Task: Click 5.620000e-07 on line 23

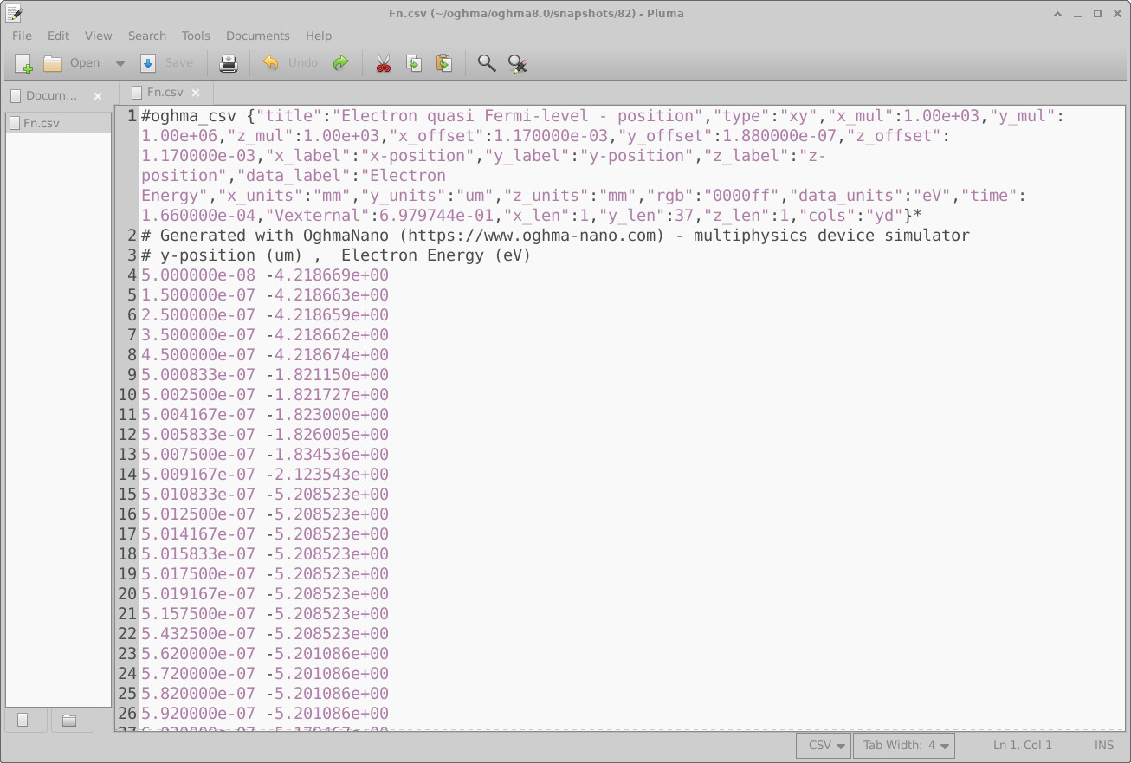Action: [198, 654]
